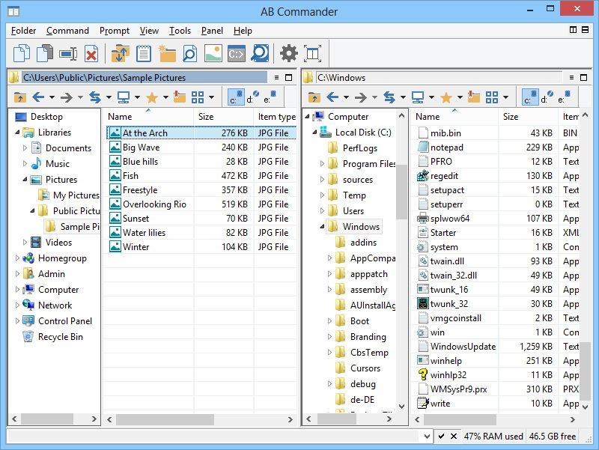Sort left panel by Size column header
599x450 pixels.
[206, 117]
